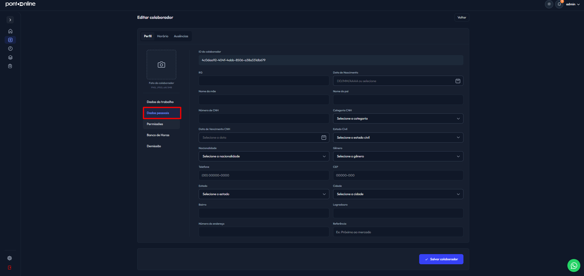The height and width of the screenshot is (276, 584).
Task: Switch to the Perfil tab
Action: (148, 36)
